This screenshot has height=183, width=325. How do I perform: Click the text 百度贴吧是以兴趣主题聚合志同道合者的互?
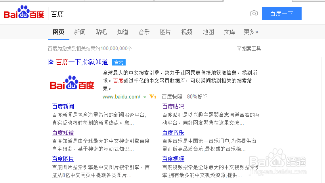[x=211, y=115]
